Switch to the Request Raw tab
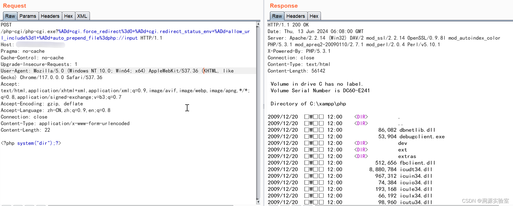 click(x=10, y=16)
